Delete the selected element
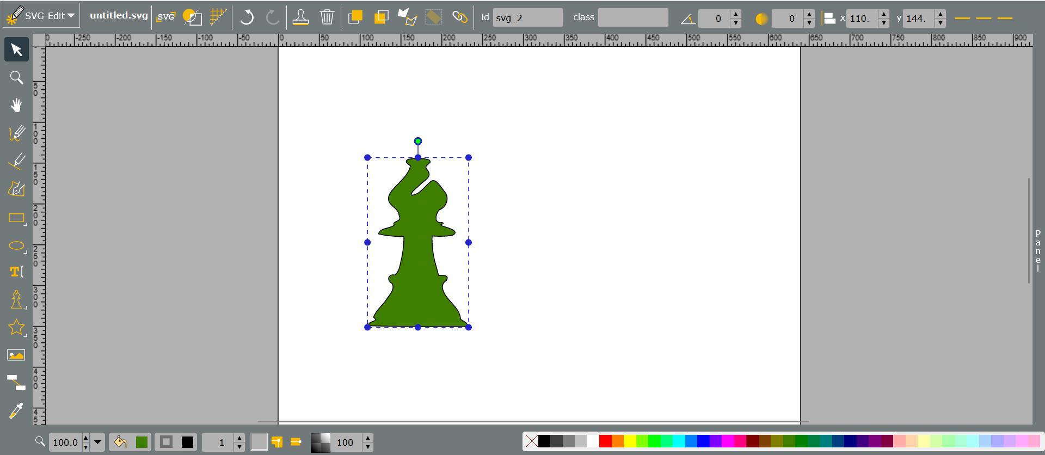Image resolution: width=1045 pixels, height=455 pixels. 327,17
